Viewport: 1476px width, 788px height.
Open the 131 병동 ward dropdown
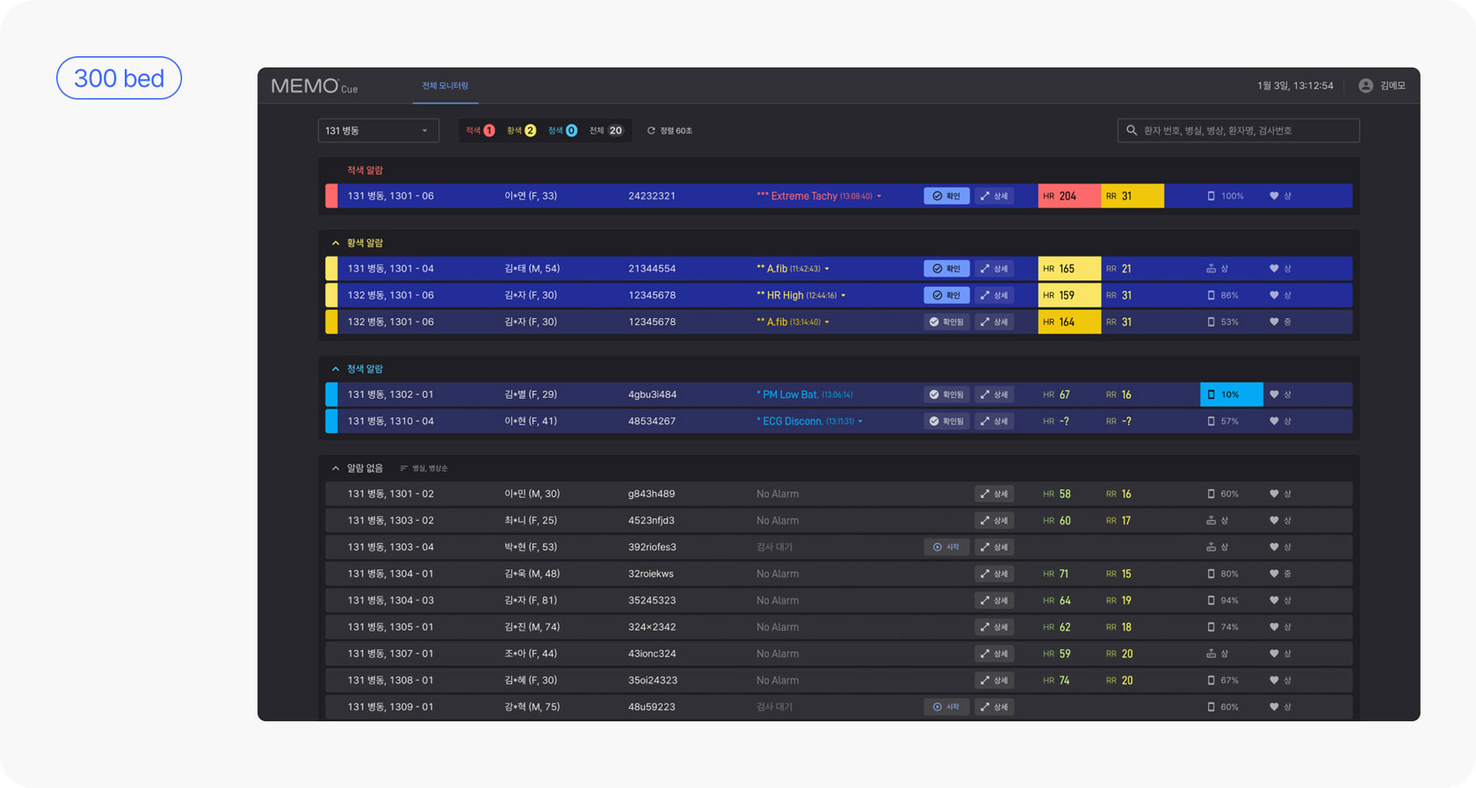[x=378, y=131]
